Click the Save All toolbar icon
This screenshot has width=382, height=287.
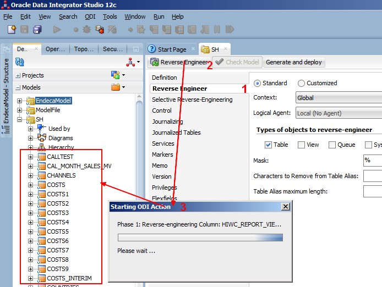click(37, 30)
